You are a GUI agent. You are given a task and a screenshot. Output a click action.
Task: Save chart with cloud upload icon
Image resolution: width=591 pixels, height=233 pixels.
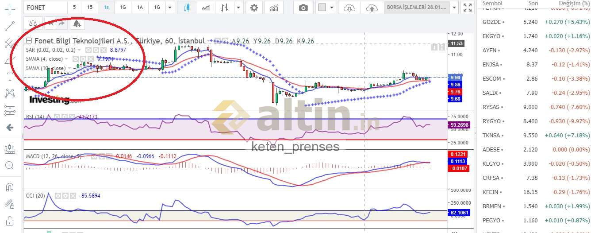[372, 8]
